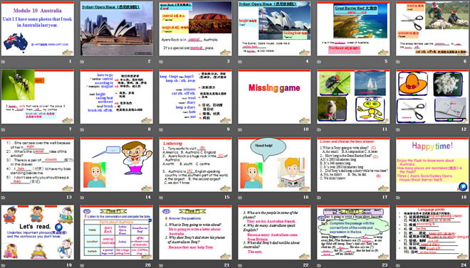The width and height of the screenshot is (470, 268).
Task: Select the Missing game slide thumbnail
Action: 274,96
